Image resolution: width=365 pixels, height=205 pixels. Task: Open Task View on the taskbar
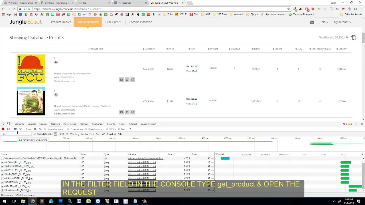[14, 201]
